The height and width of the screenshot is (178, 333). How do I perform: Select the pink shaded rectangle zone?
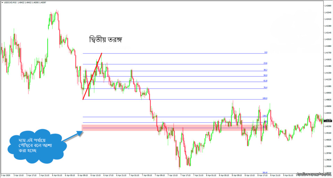175,128
